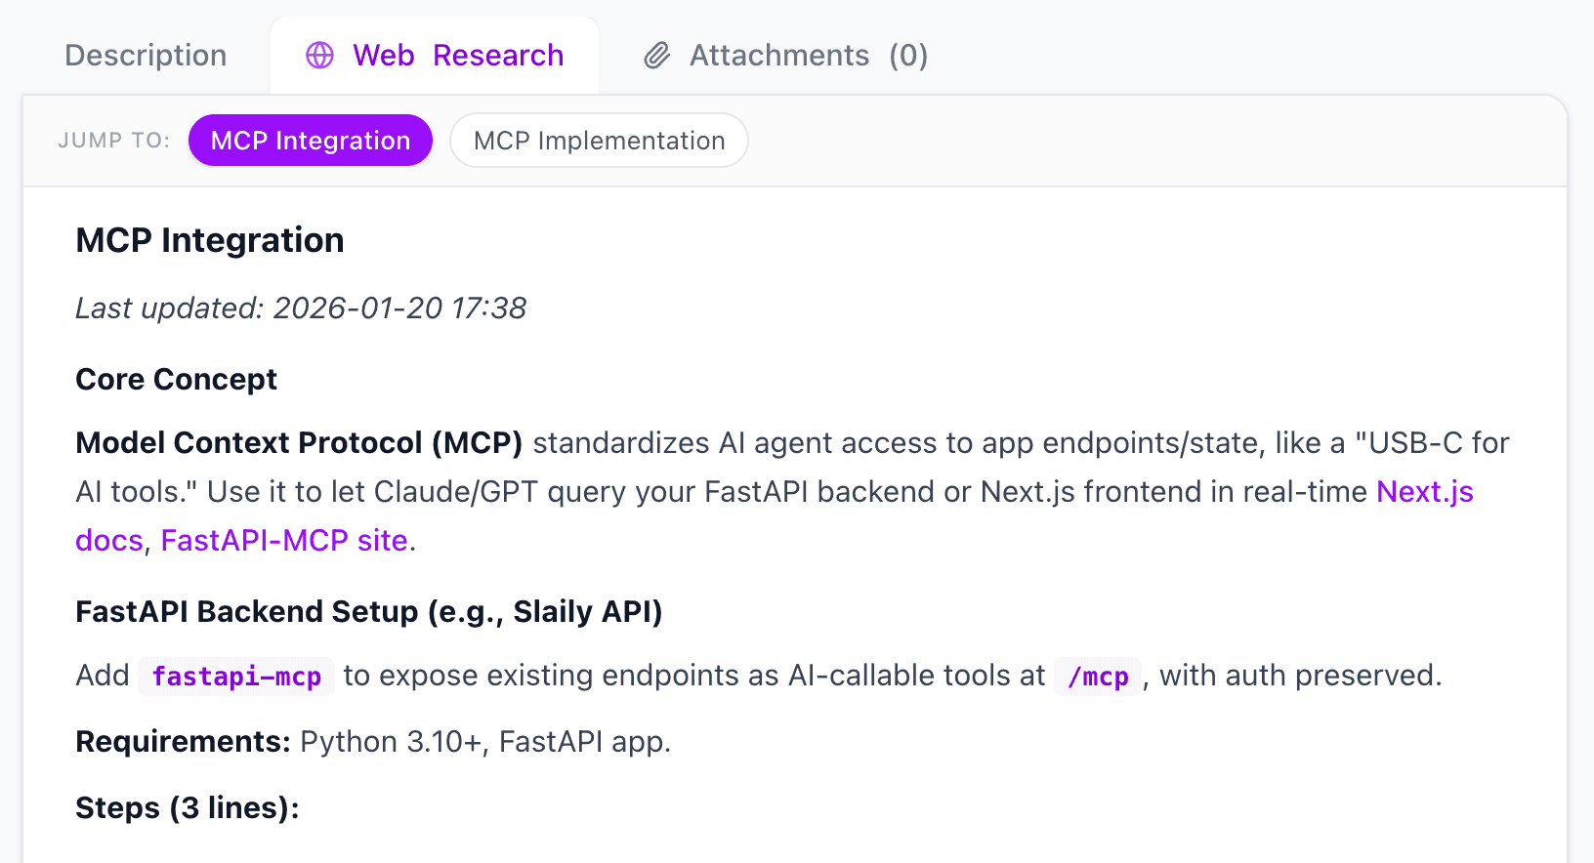Click the globe icon on Web Research tab
1594x863 pixels.
(x=319, y=56)
